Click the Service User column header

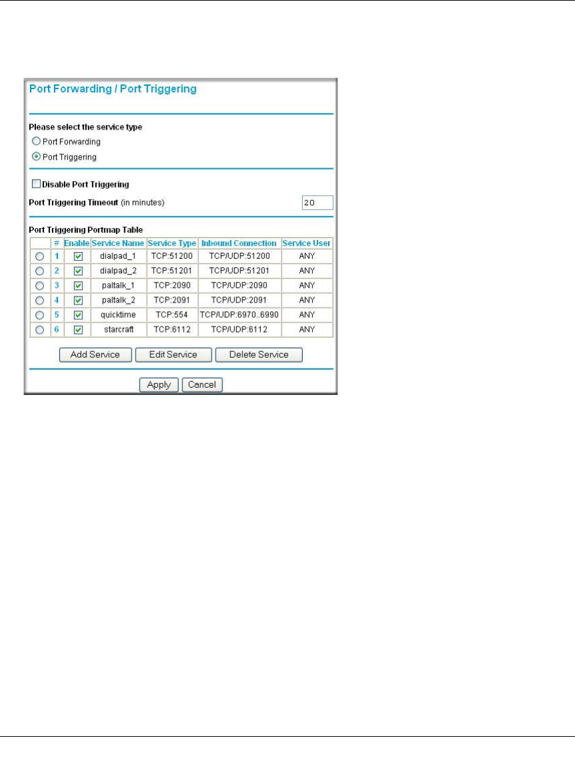306,243
